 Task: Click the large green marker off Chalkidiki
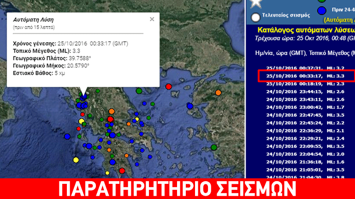pos(139,91)
